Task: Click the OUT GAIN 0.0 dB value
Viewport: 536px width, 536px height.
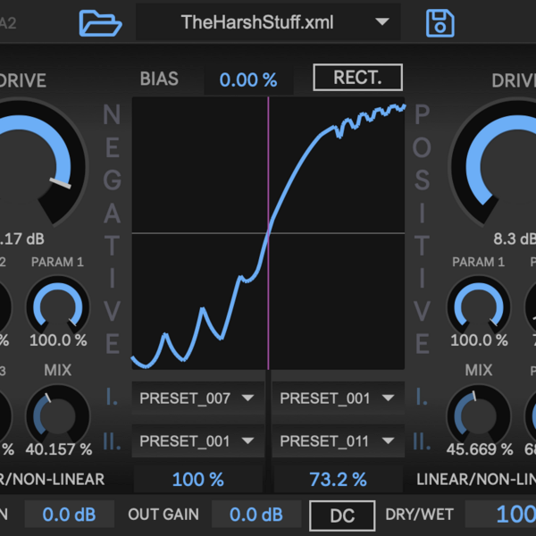Action: [255, 515]
